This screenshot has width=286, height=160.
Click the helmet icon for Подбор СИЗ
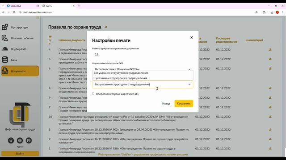click(x=5, y=49)
